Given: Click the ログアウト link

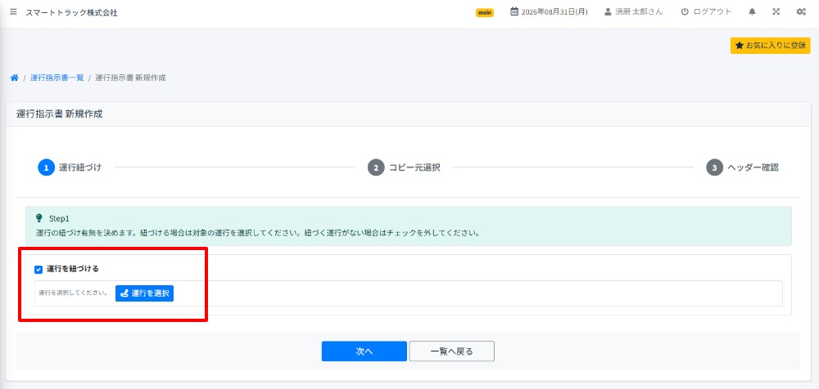Looking at the screenshot, I should (713, 12).
